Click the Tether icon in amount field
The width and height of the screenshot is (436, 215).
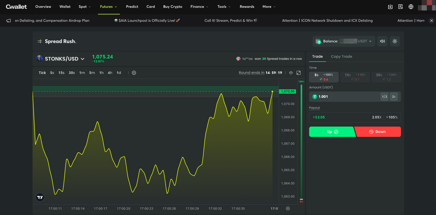pos(315,97)
